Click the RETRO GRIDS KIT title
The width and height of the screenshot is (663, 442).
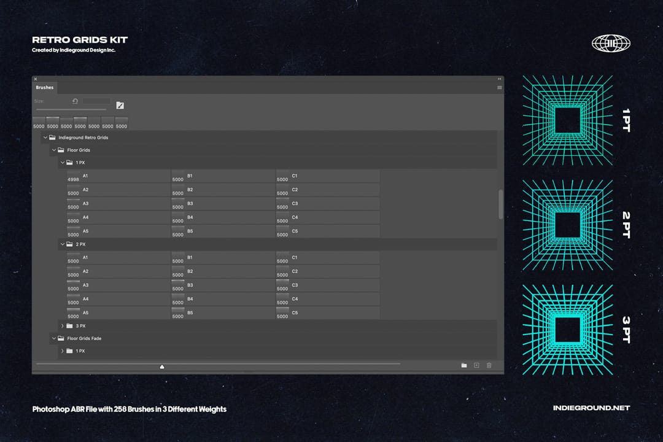[x=80, y=40]
